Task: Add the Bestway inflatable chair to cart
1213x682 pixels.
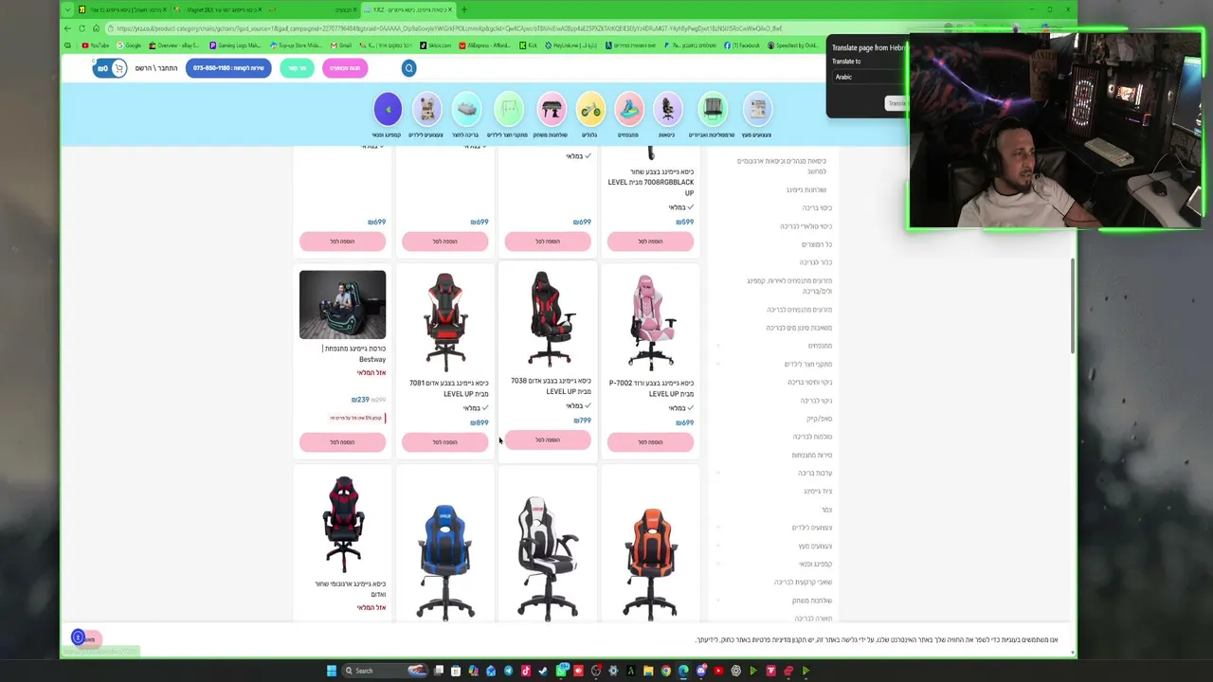Action: coord(342,442)
